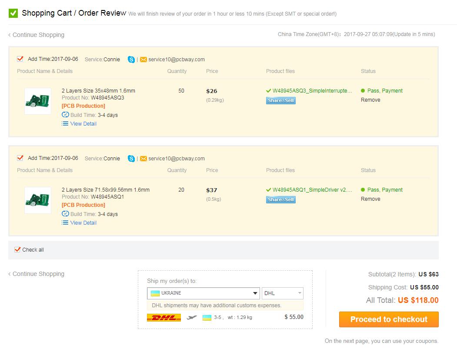Toggle the Check all checkbox
The image size is (457, 352).
[x=18, y=250]
